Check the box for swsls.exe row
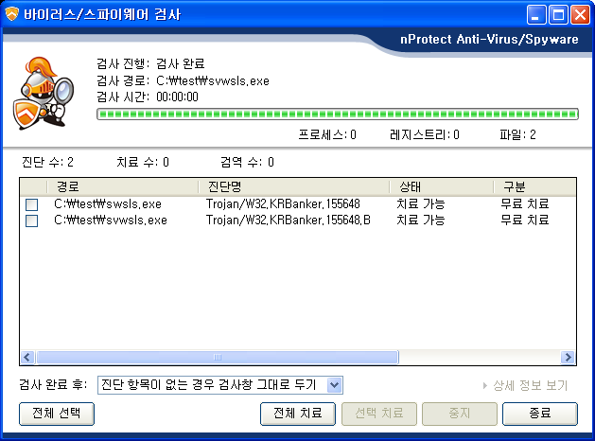Image resolution: width=595 pixels, height=441 pixels. 31,204
